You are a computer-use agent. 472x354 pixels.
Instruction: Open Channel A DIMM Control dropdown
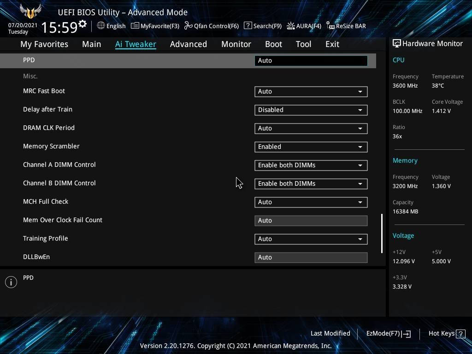pyautogui.click(x=311, y=165)
